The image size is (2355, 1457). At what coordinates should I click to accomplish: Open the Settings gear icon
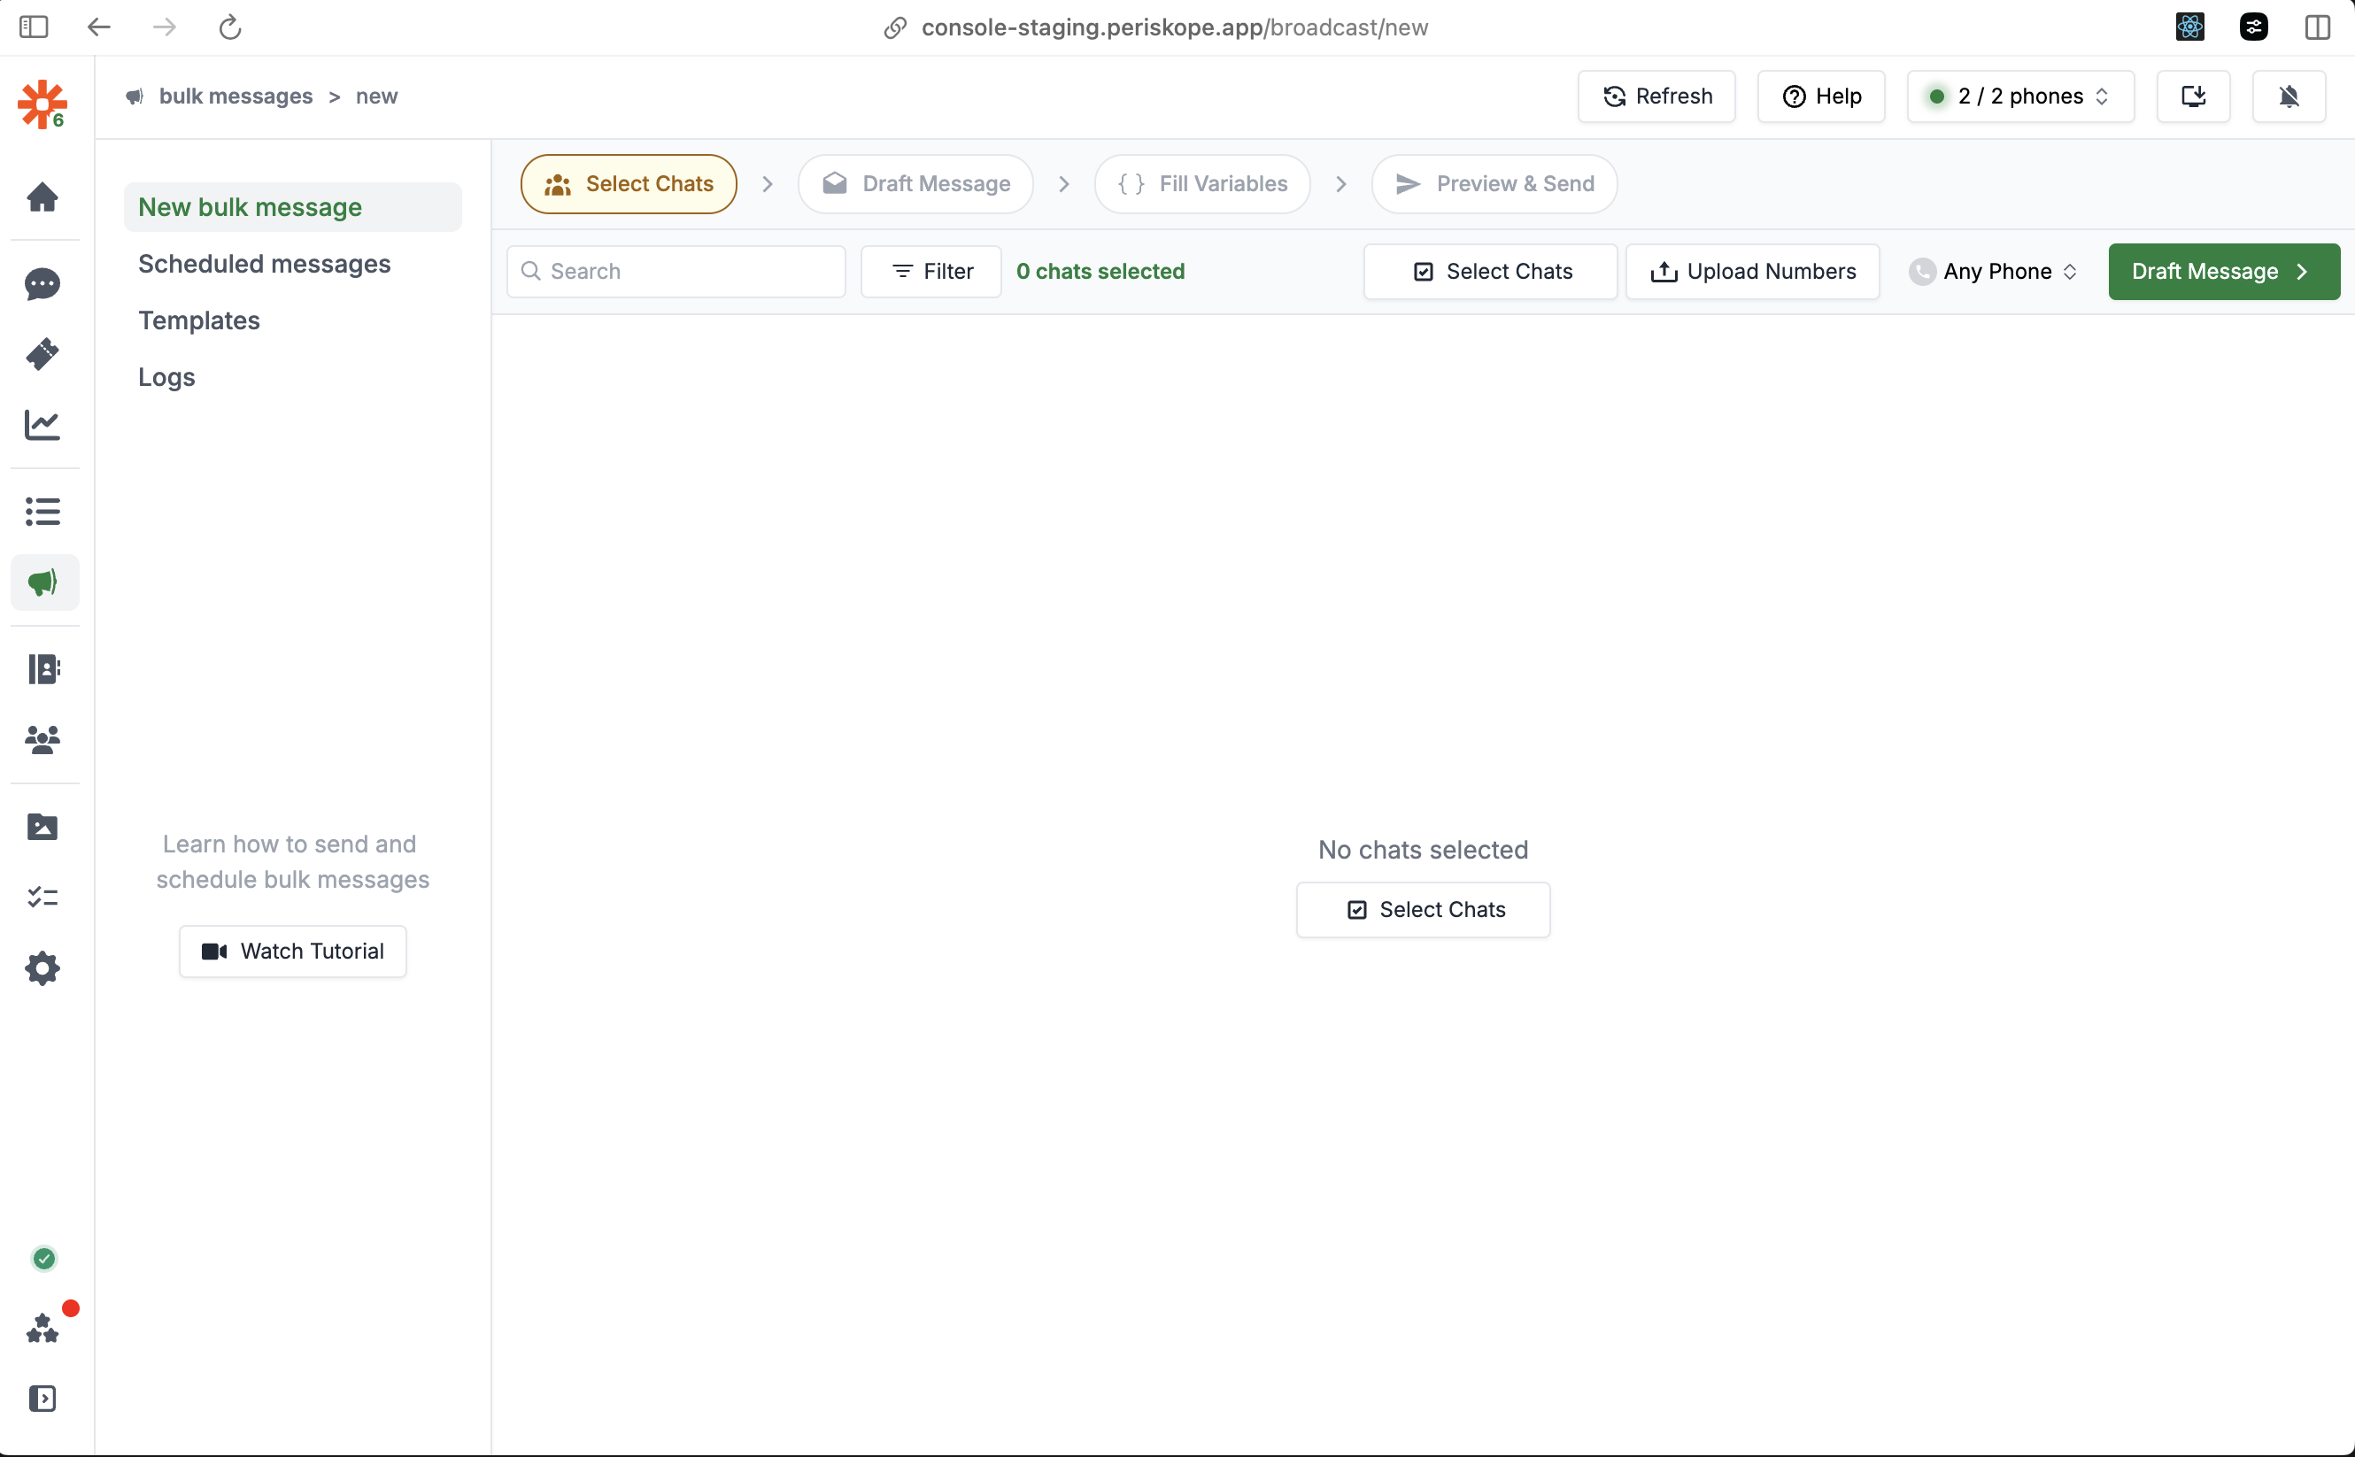[42, 968]
